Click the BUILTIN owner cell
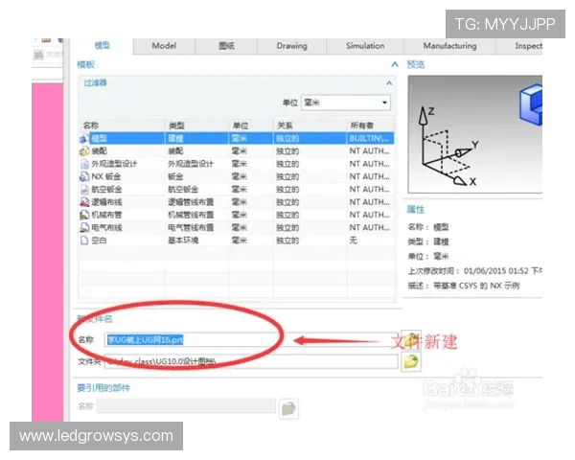Viewport: 575px width, 460px height. click(369, 139)
